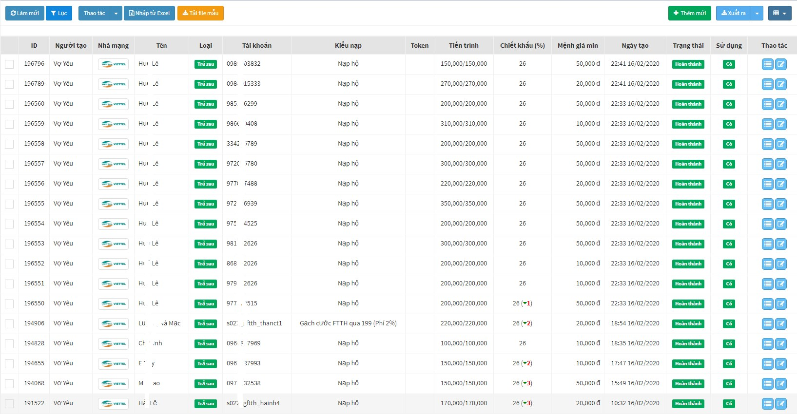Open the Xuất ra dropdown arrow
Screen dimensions: 797x414
[x=757, y=13]
